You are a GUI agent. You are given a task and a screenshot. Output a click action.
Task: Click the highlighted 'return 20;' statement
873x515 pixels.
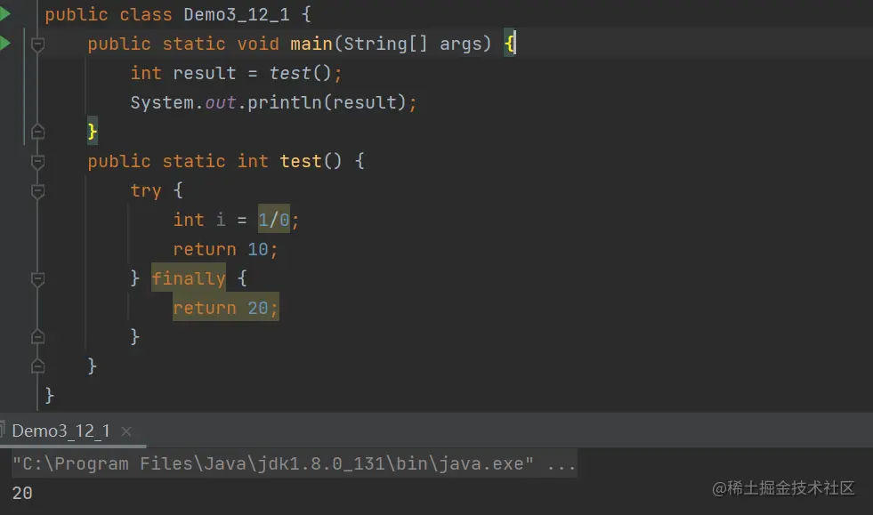(x=225, y=308)
